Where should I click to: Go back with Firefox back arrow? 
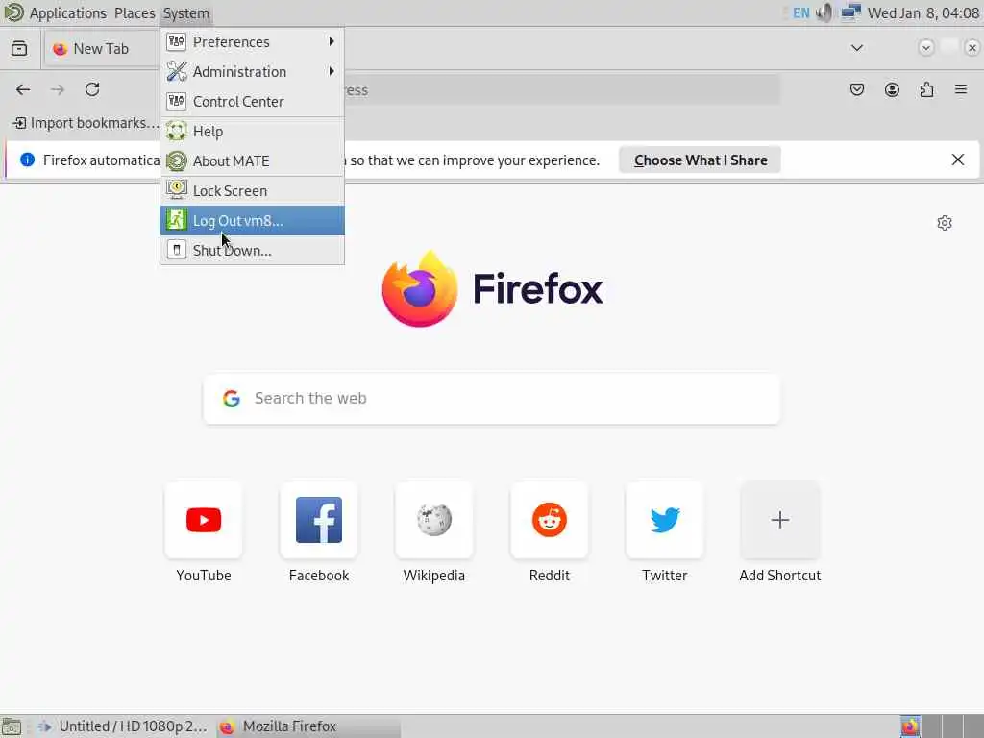[x=23, y=89]
